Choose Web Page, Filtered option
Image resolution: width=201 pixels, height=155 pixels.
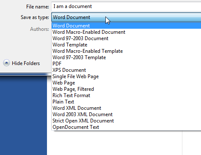click(127, 89)
